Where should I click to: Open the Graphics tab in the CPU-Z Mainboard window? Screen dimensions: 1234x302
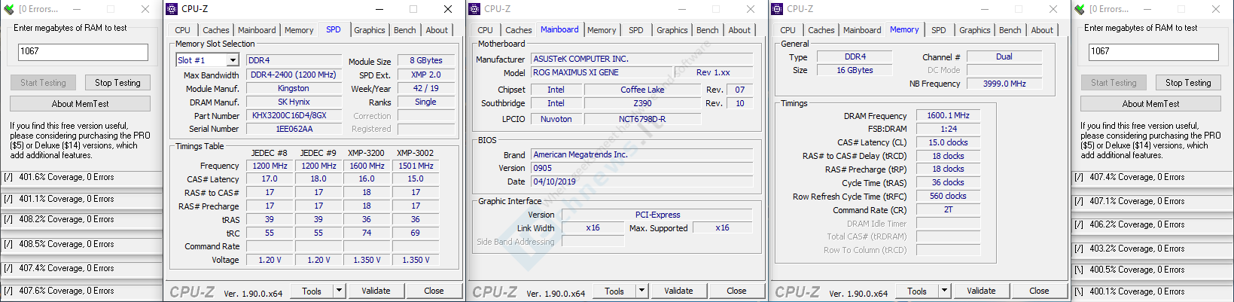pos(672,30)
